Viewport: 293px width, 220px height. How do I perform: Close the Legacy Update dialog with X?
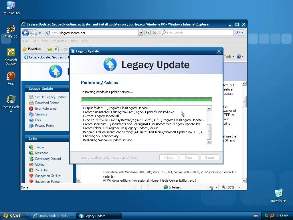[219, 51]
